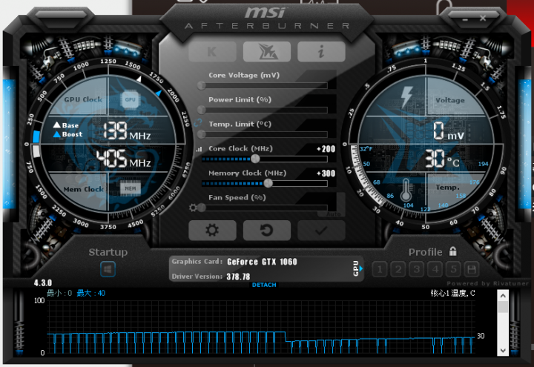Toggle the link icon beside Temp. Limit
The height and width of the screenshot is (367, 534).
tap(198, 123)
